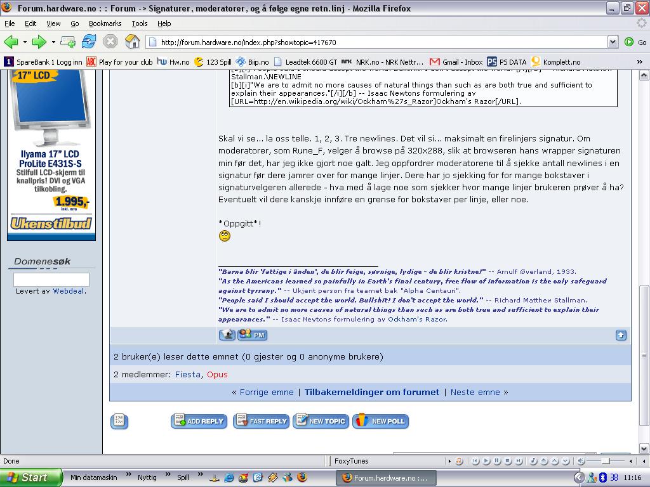Image resolution: width=650 pixels, height=487 pixels.
Task: Open the Biip.no bookmark
Action: 252,62
